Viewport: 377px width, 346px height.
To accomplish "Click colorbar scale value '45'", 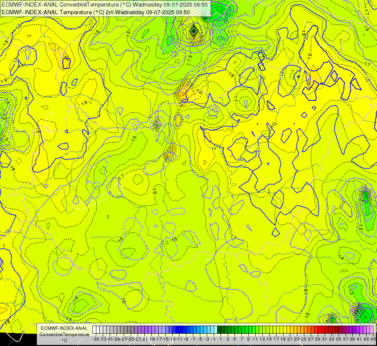I will (373, 339).
